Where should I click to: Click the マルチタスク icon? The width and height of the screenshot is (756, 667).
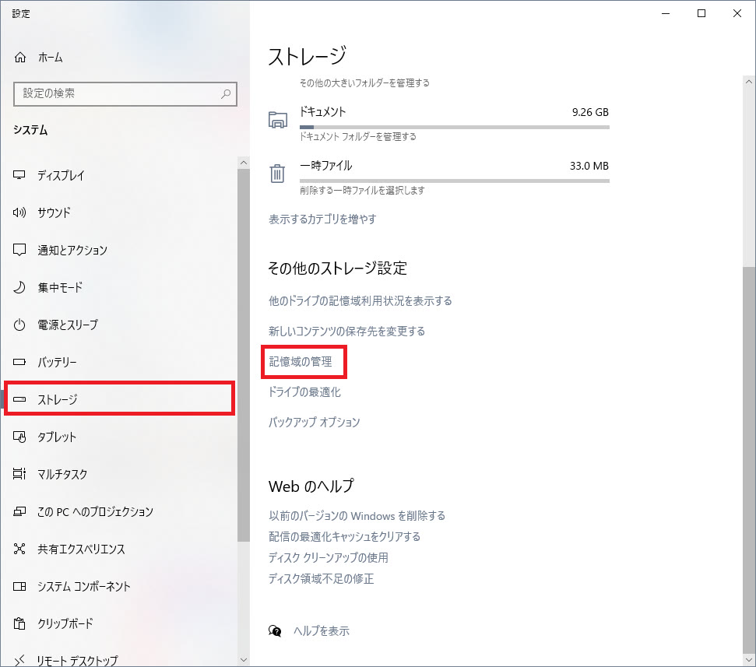coord(19,474)
